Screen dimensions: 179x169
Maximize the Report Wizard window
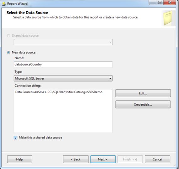point(160,3)
